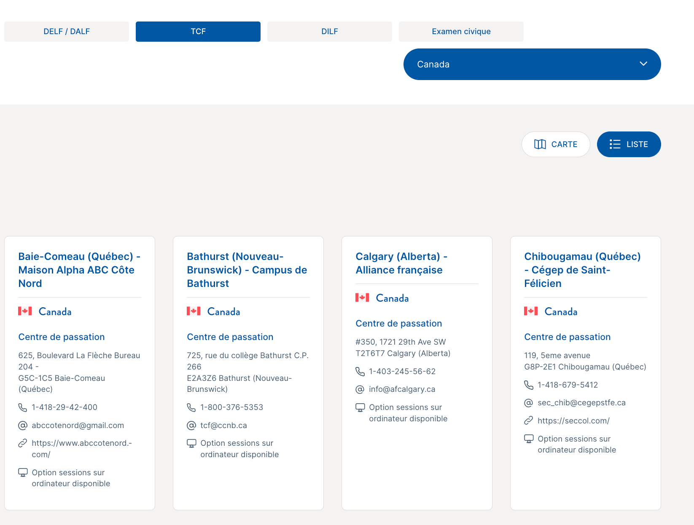Click email icon beside sec_chib@cegepstfe.ca
The image size is (694, 525).
[x=529, y=403]
